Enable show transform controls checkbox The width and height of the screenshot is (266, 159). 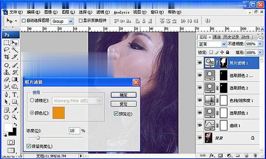[x=81, y=21]
